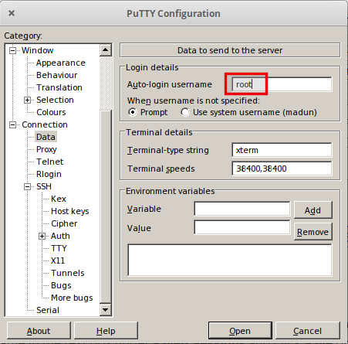Select the Cipher category
348x344 pixels.
point(64,223)
